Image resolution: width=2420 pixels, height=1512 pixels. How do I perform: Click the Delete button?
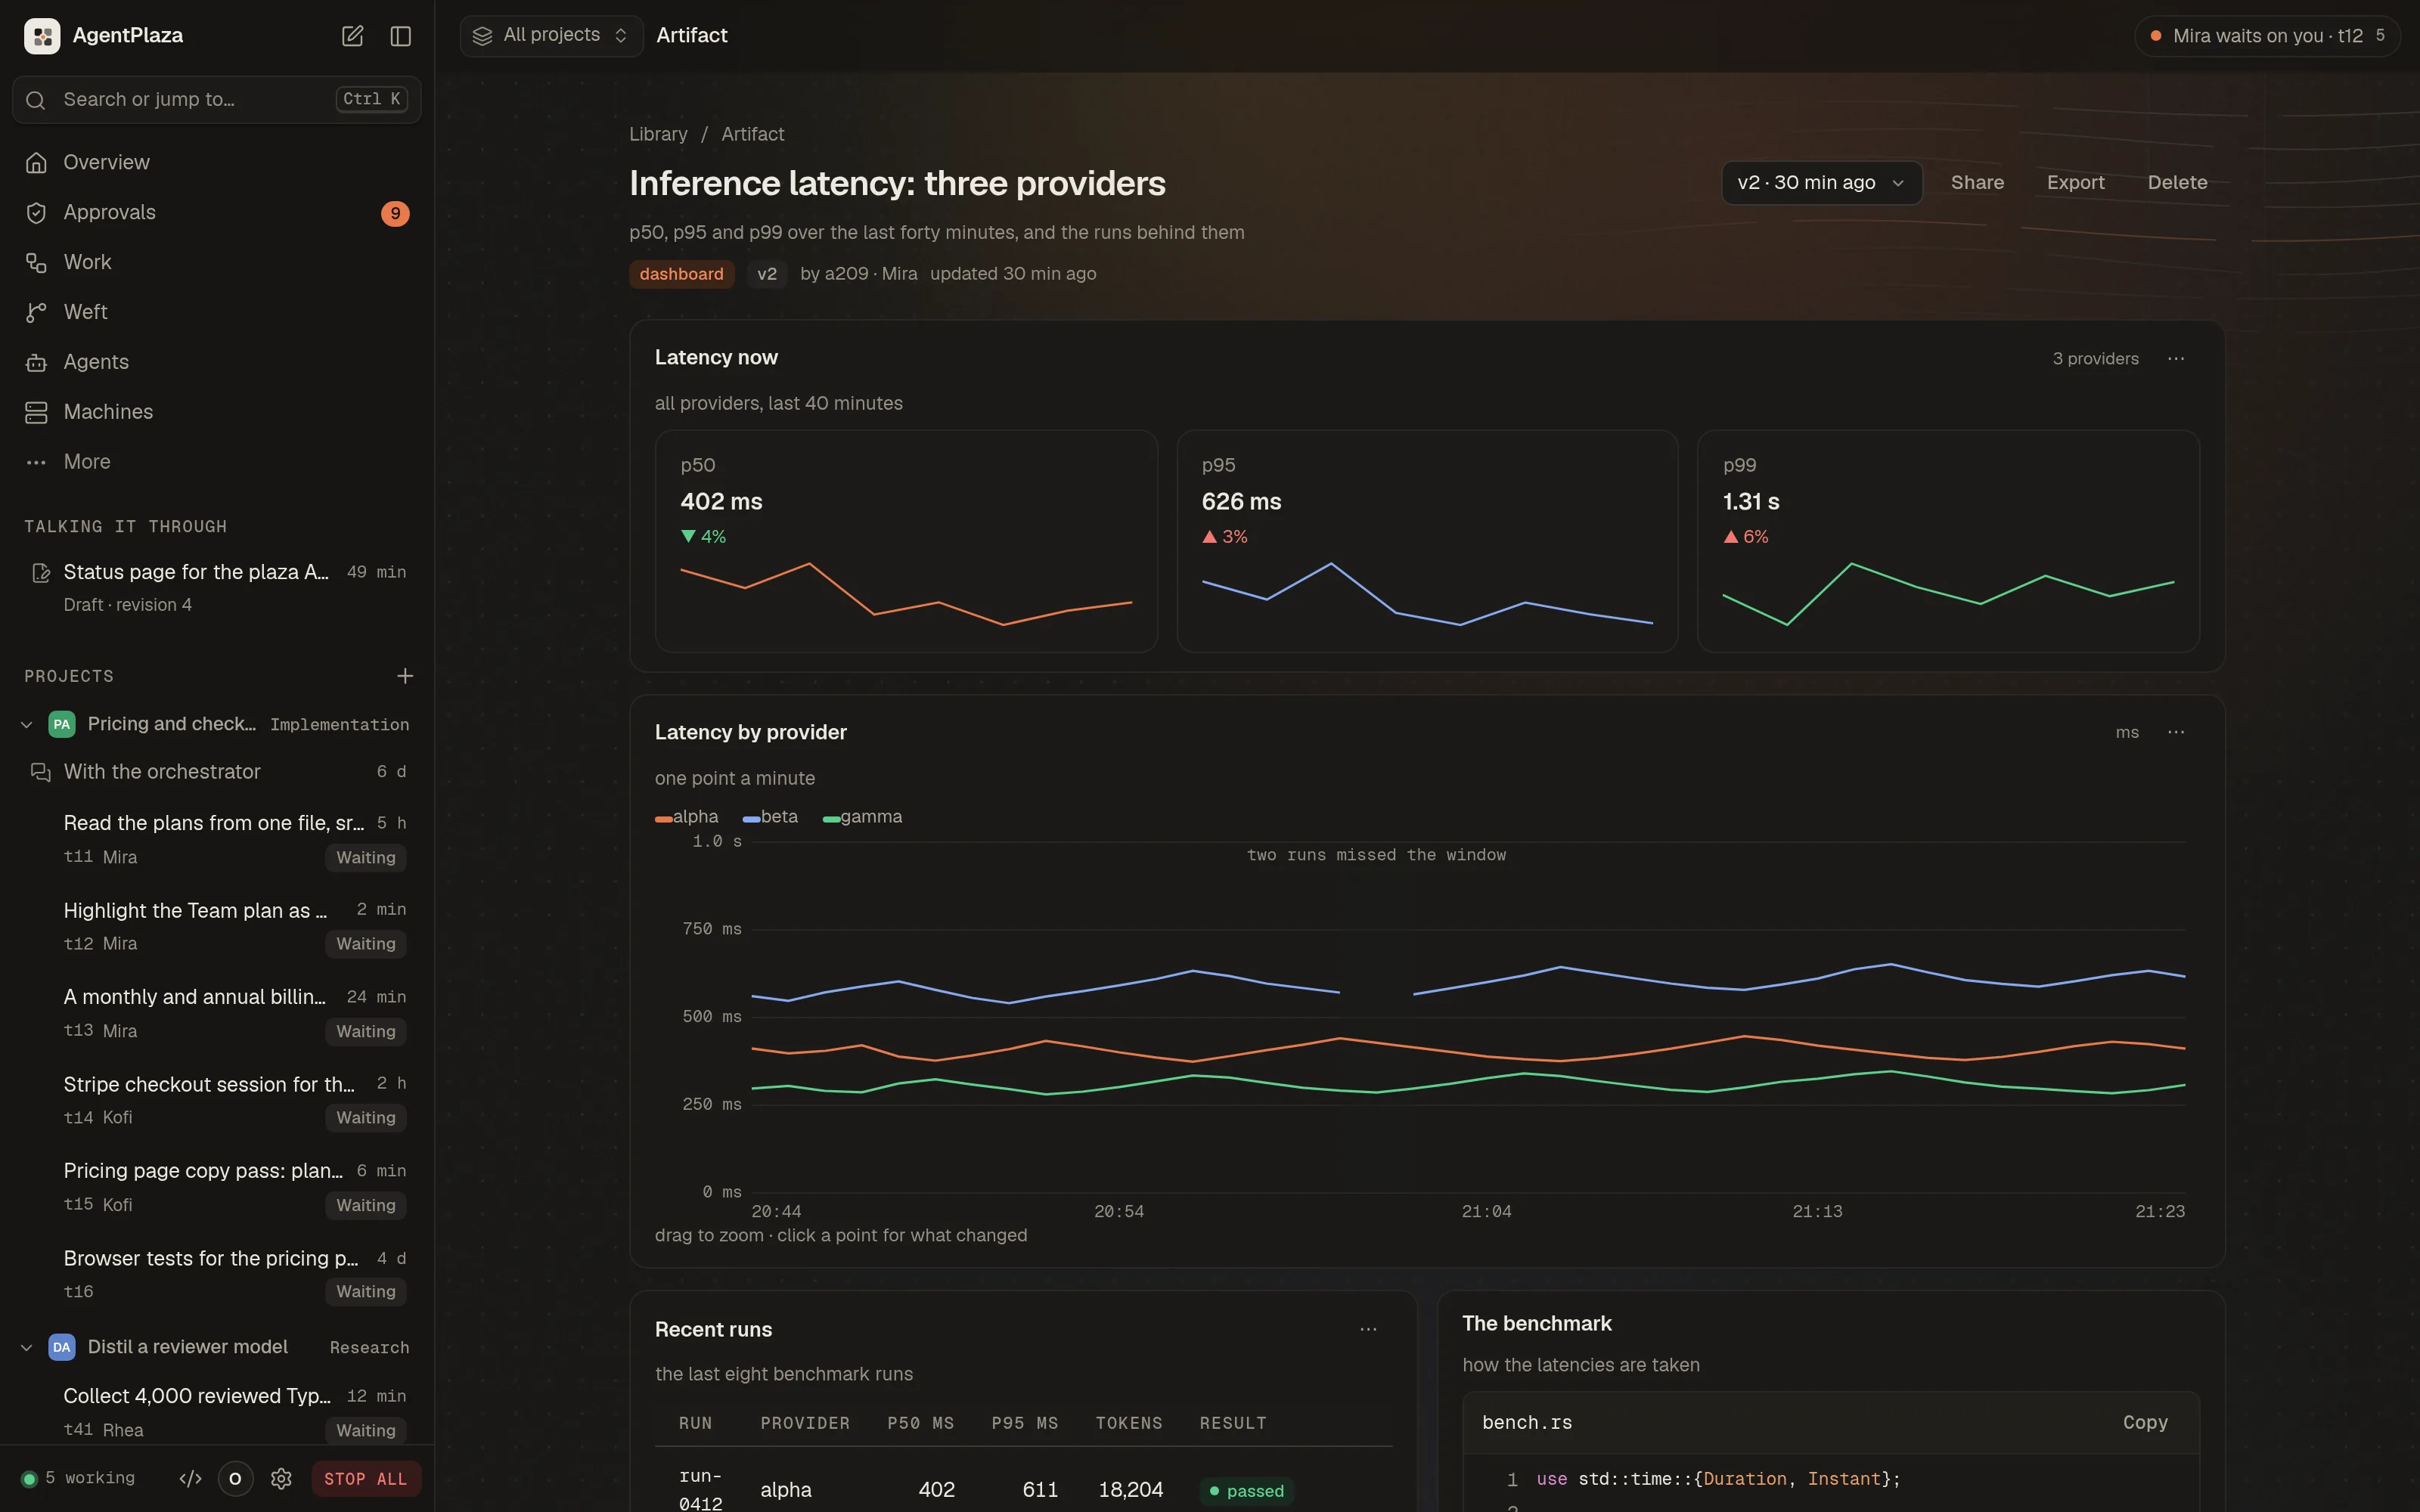pyautogui.click(x=2177, y=183)
